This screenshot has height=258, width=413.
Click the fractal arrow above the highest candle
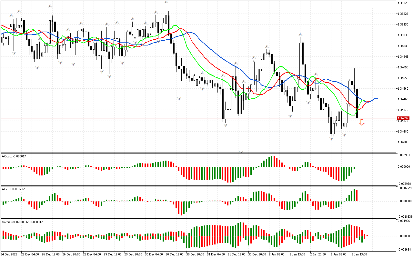[166, 3]
